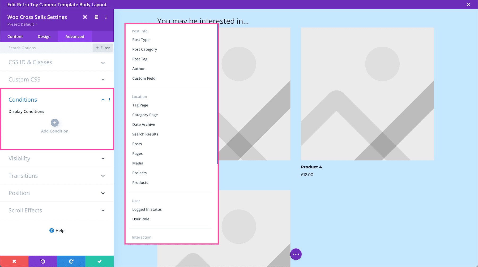Click the Search Options field
Screen dimensions: 478x267
[40, 48]
